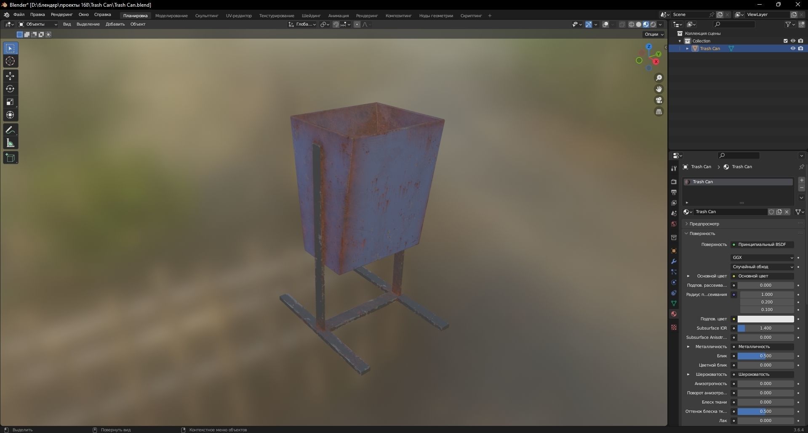Image resolution: width=808 pixels, height=433 pixels.
Task: Open the Particles properties tab
Action: click(x=674, y=272)
